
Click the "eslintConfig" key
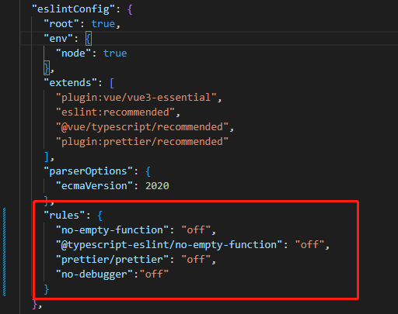pyautogui.click(x=74, y=9)
